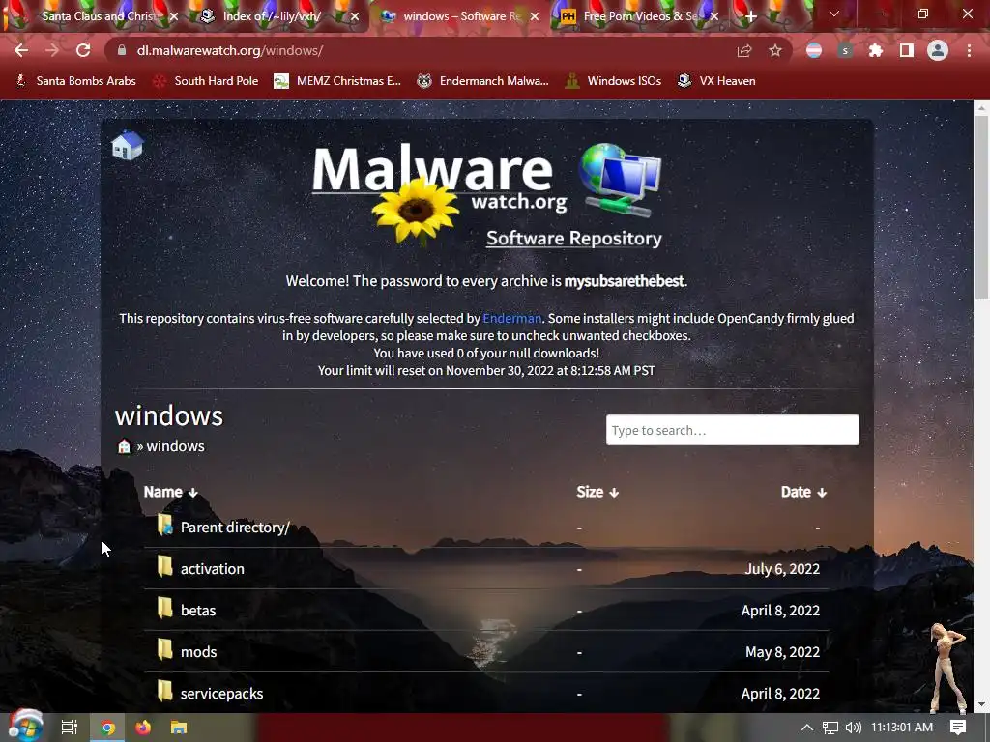Viewport: 990px width, 742px height.
Task: Click the page vertical scrollbar thumb
Action: coord(980,207)
